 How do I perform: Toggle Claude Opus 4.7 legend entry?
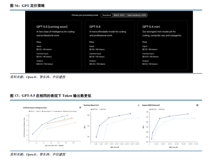(47, 111)
